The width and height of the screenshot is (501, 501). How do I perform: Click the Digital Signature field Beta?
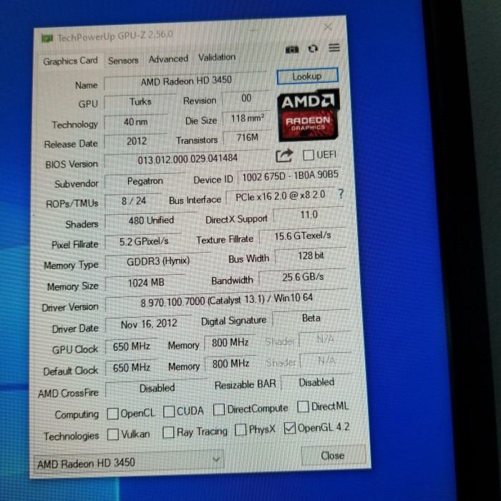click(x=311, y=318)
